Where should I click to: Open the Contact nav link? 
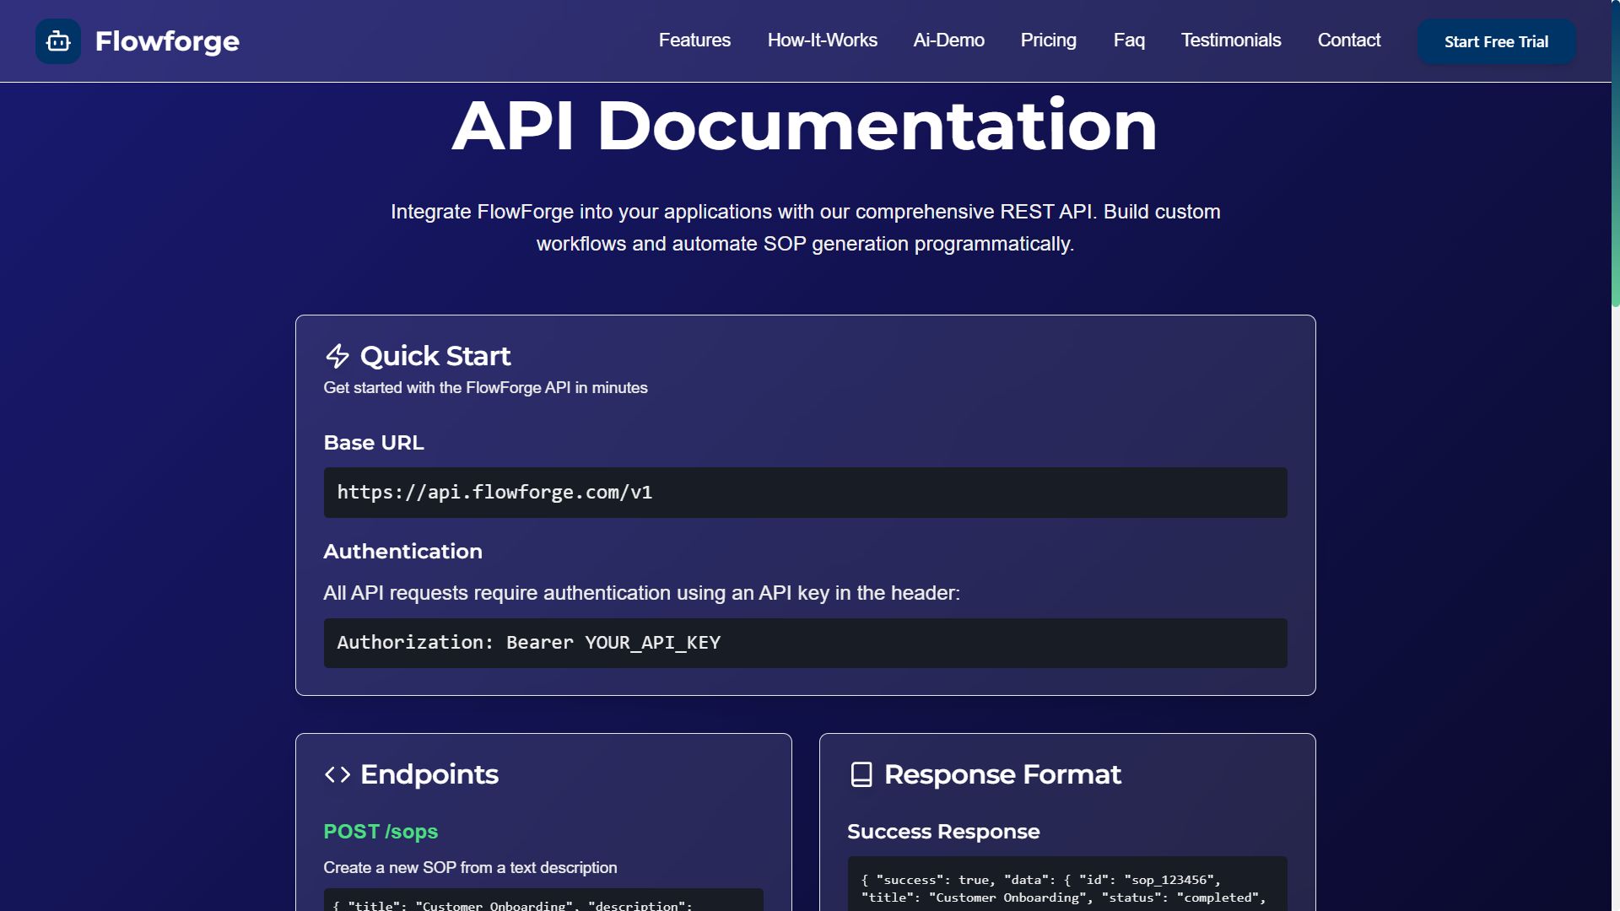[1348, 40]
